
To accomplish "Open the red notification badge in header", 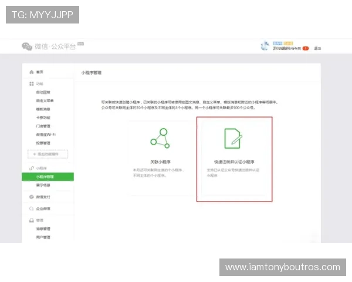I will coord(306,48).
